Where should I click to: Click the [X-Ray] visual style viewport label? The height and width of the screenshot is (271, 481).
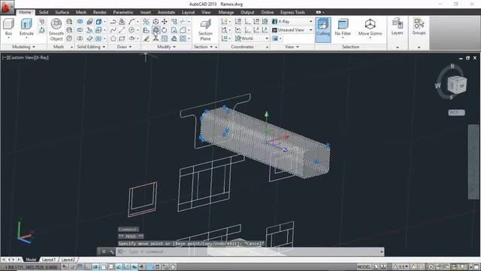point(42,57)
